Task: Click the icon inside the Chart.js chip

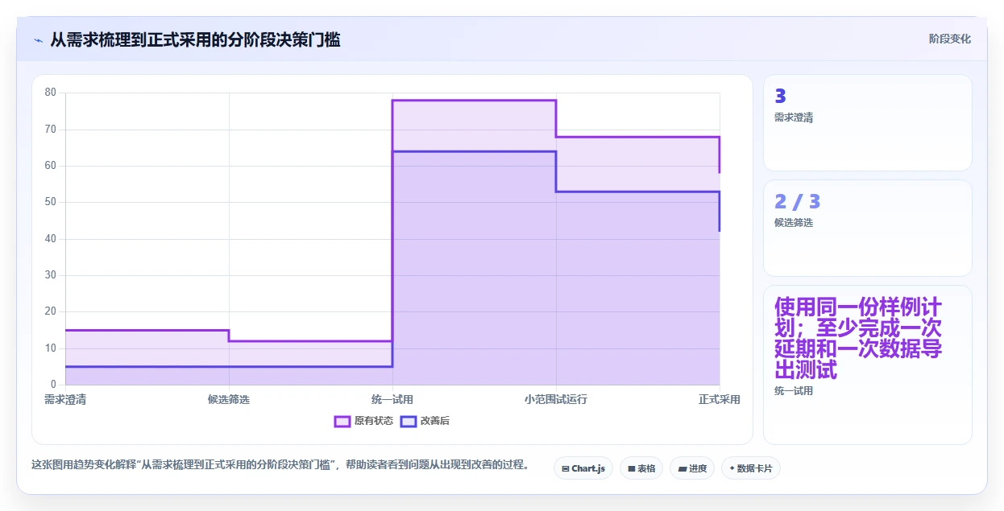Action: click(x=566, y=468)
